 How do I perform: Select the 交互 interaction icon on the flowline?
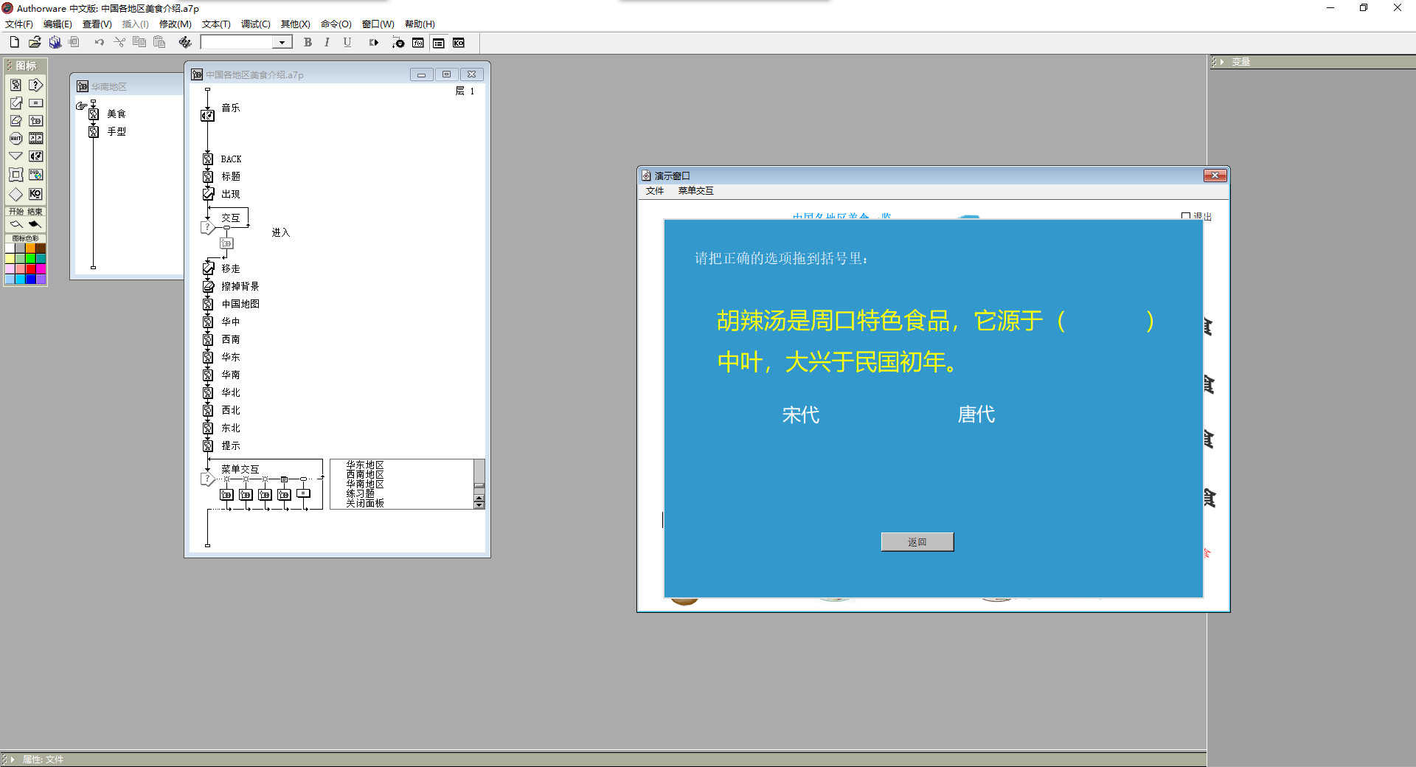[208, 227]
